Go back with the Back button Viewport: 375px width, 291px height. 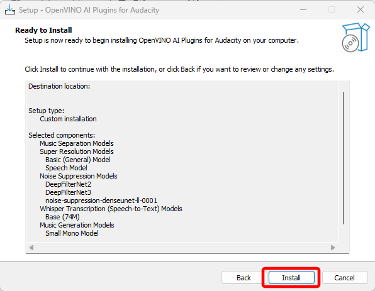[243, 278]
